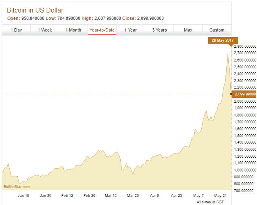This screenshot has height=205, width=257.
Task: Click the Feb 12 axis label
Action: 67,196
